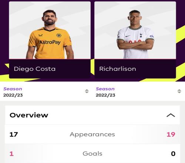This screenshot has width=185, height=163.
Task: Click the AstroPay sponsor logo on shirt
Action: [50, 42]
